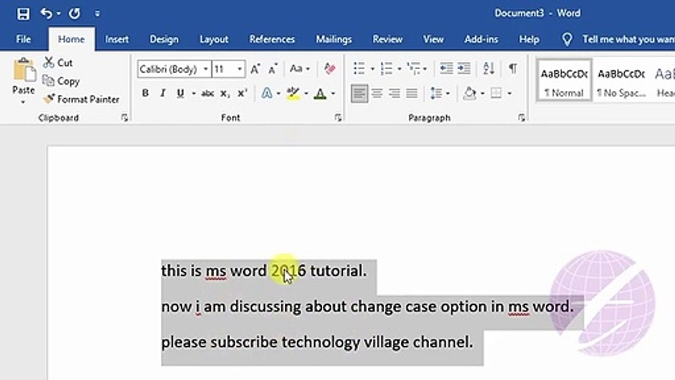Toggle superscript formatting

point(242,93)
